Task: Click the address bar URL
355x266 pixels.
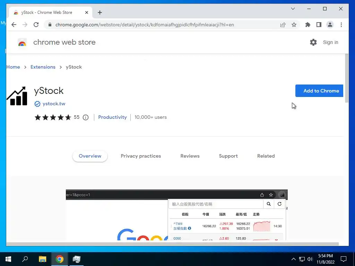Action: point(145,25)
